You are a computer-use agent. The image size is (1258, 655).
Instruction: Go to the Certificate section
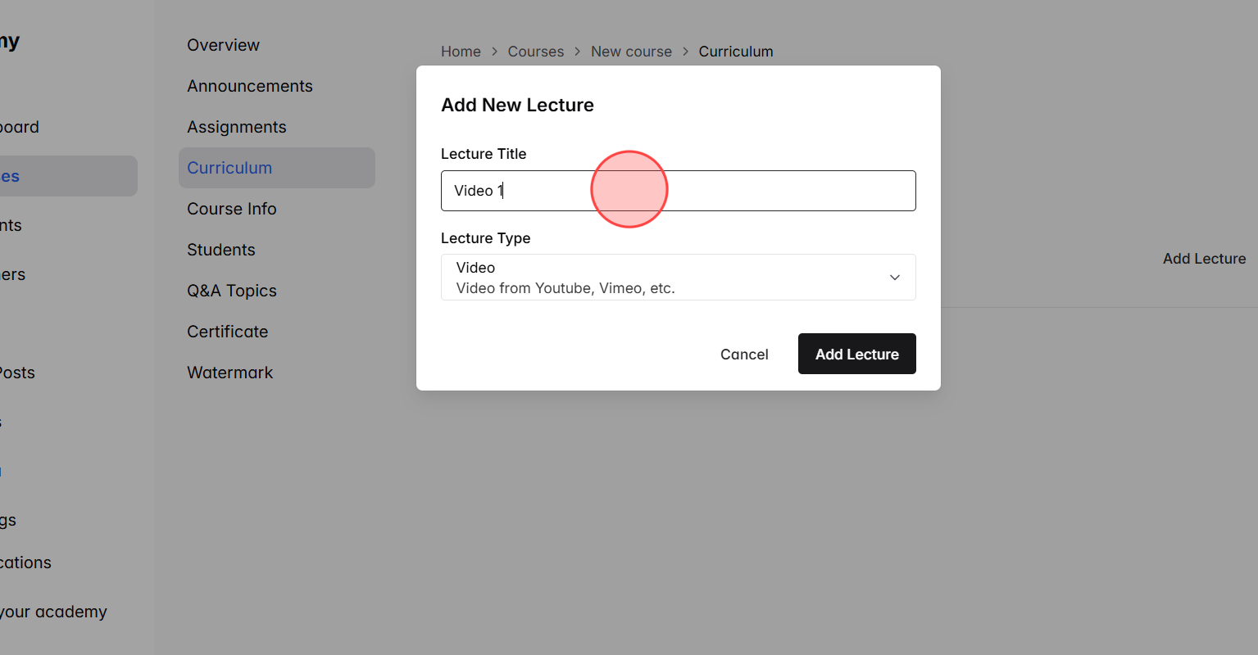tap(227, 331)
